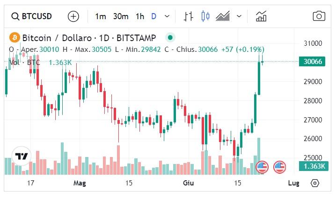Select the candlestick chart style
Viewport: 336px width, 199px height.
[205, 16]
